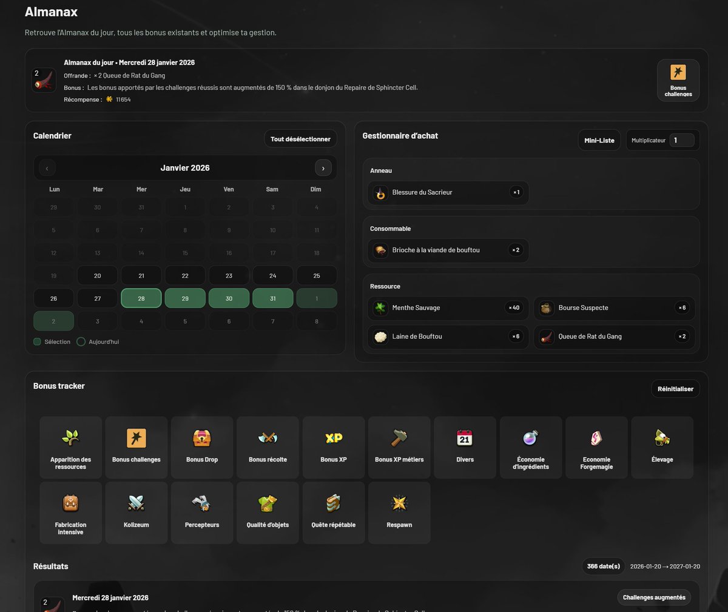The image size is (728, 612).
Task: Open the Apparition des ressources bonus tile
Action: point(70,448)
